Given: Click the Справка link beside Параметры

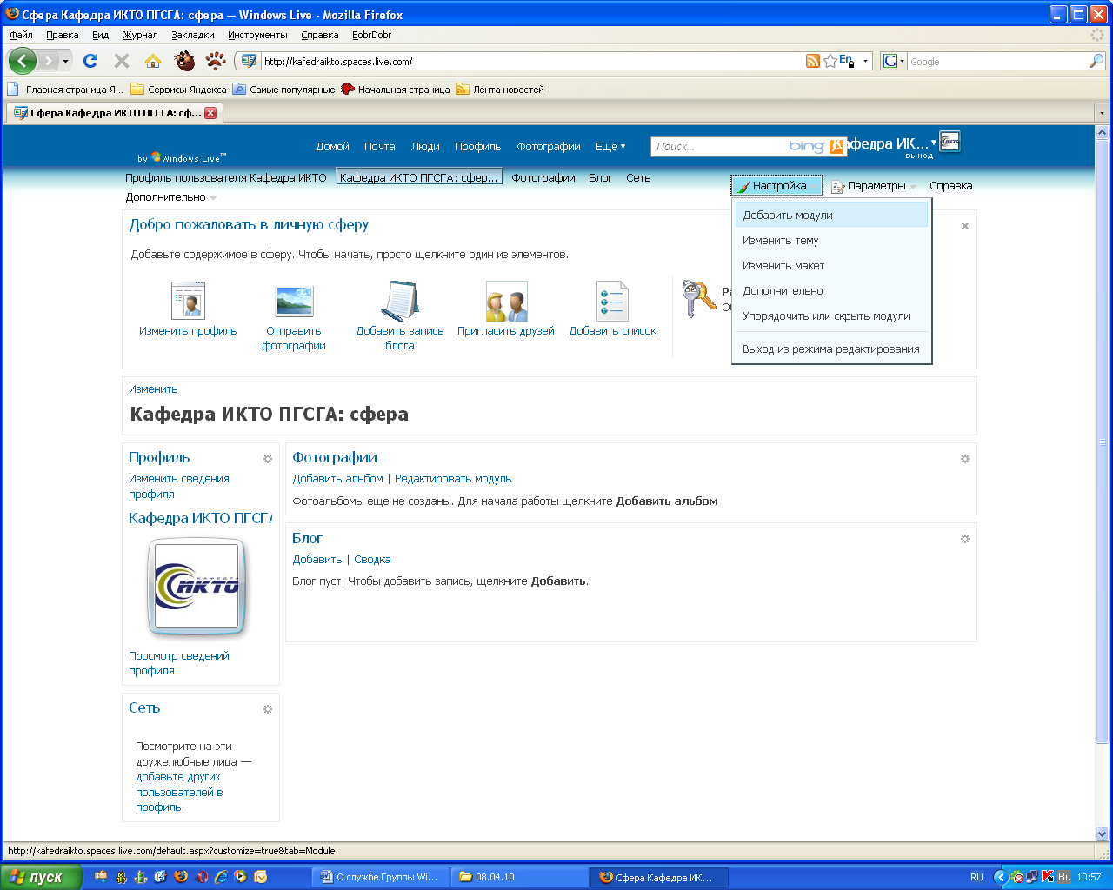Looking at the screenshot, I should tap(950, 186).
